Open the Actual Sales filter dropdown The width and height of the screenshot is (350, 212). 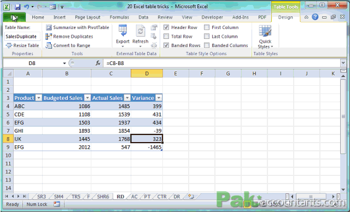pyautogui.click(x=127, y=98)
